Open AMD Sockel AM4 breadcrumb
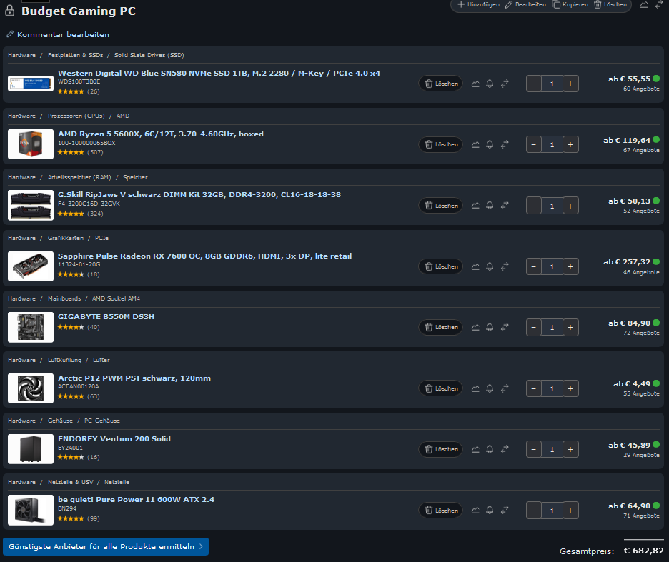Image resolution: width=669 pixels, height=562 pixels. pyautogui.click(x=116, y=298)
